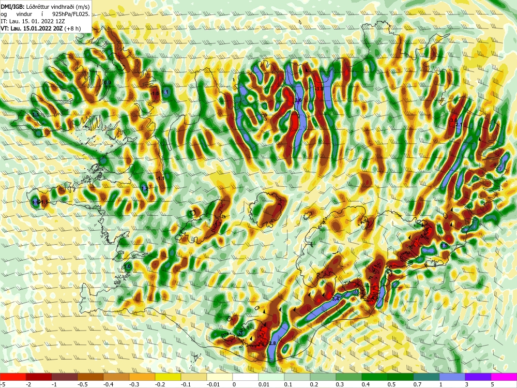Screen dimensions: 517x388
Task: Pick the cream swatch between -0.01 and 0
Action: point(220,377)
